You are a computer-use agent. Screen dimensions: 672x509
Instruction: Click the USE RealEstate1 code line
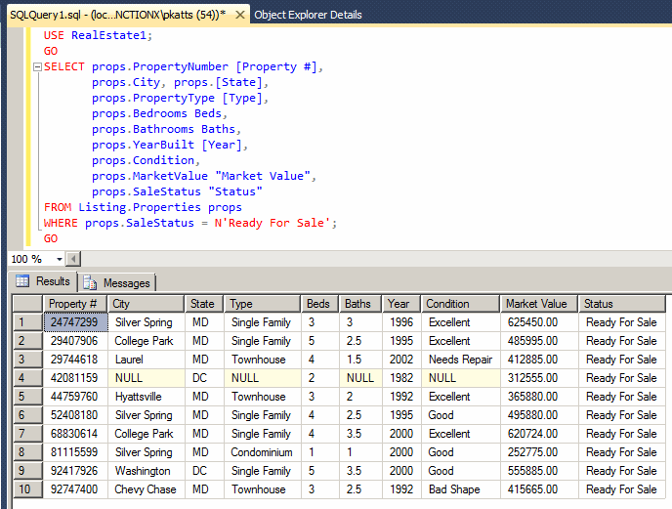(98, 35)
